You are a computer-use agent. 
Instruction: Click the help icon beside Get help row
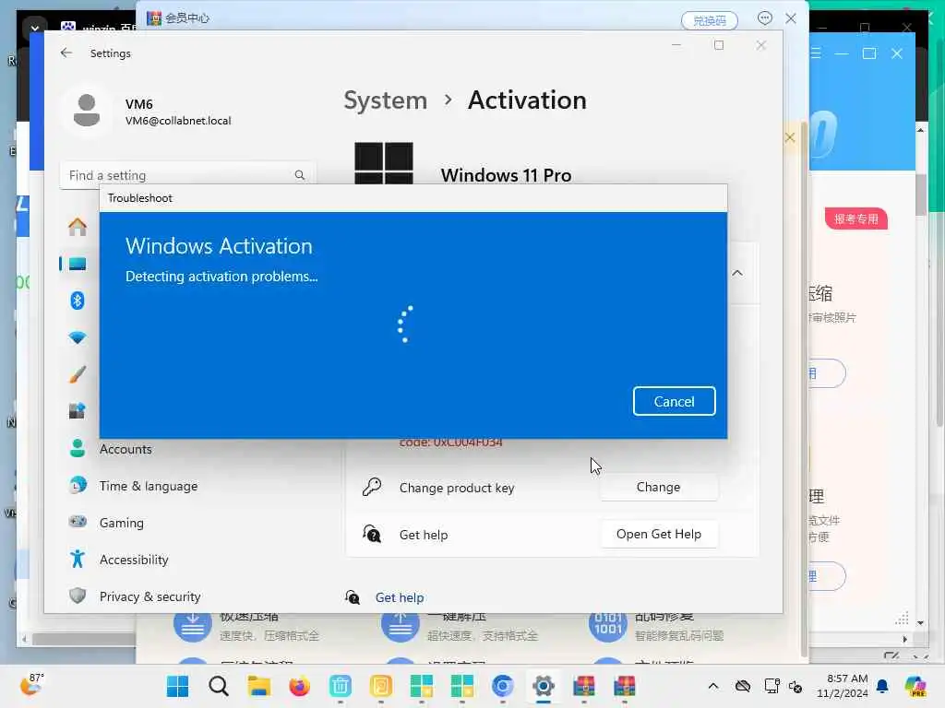(372, 534)
